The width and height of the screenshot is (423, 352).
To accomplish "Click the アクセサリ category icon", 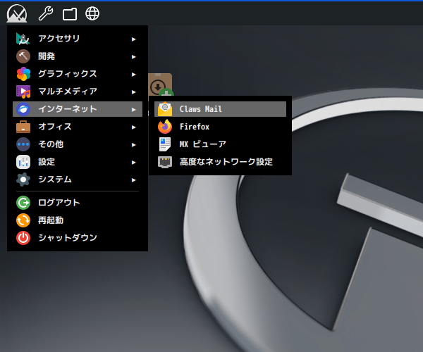I will [23, 39].
